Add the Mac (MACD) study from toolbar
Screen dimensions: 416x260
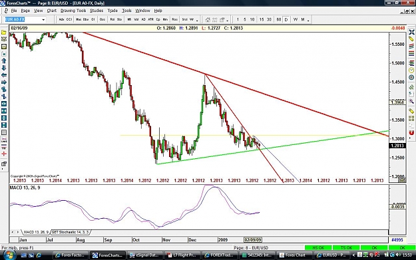tap(79, 19)
